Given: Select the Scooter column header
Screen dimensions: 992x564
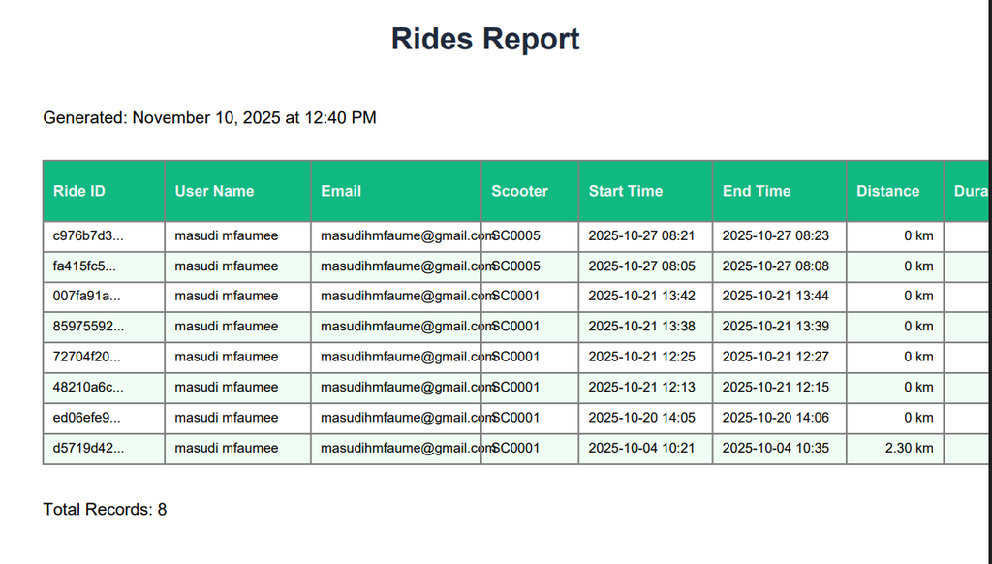Looking at the screenshot, I should 519,191.
